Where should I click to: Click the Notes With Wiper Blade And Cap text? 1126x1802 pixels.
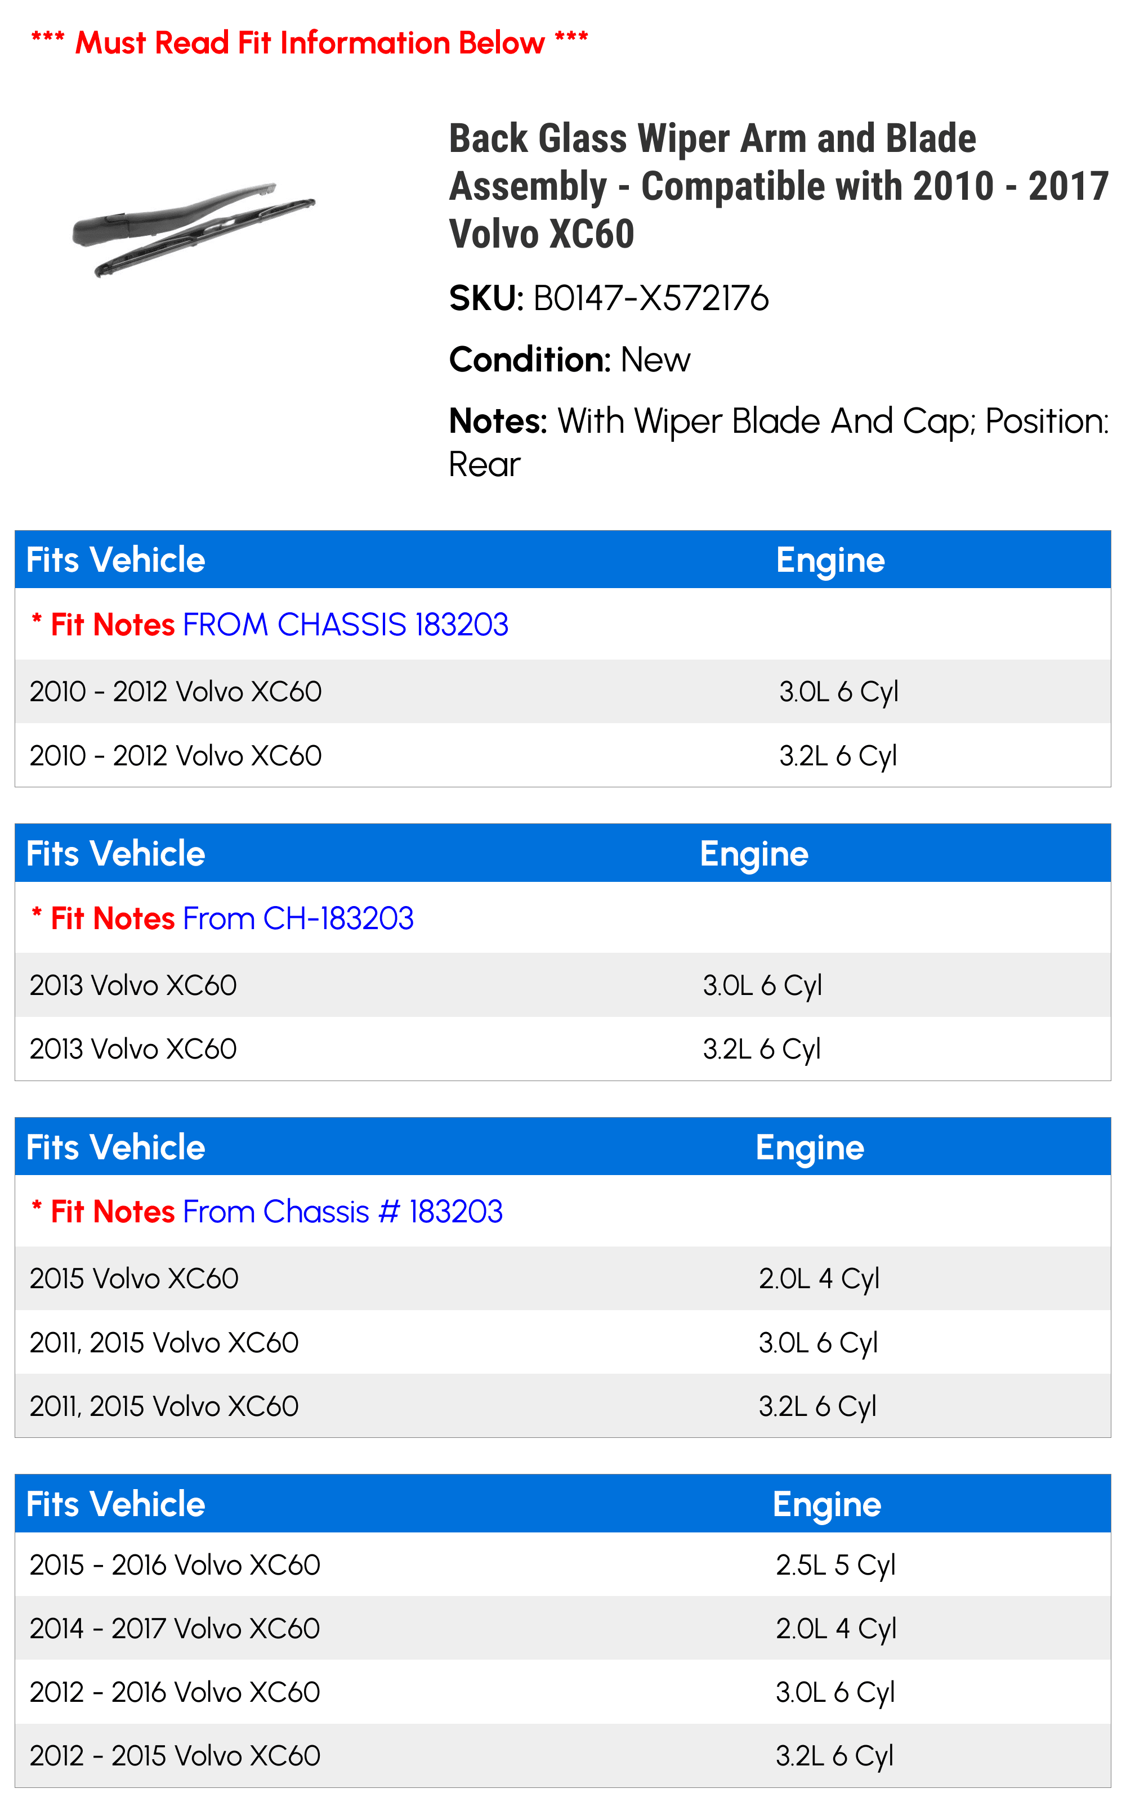tap(779, 442)
